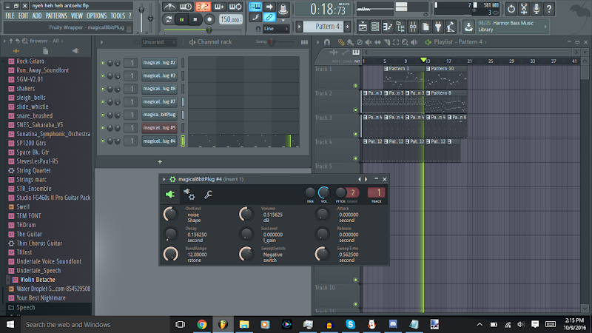Toggle loop recording icon

235,7
